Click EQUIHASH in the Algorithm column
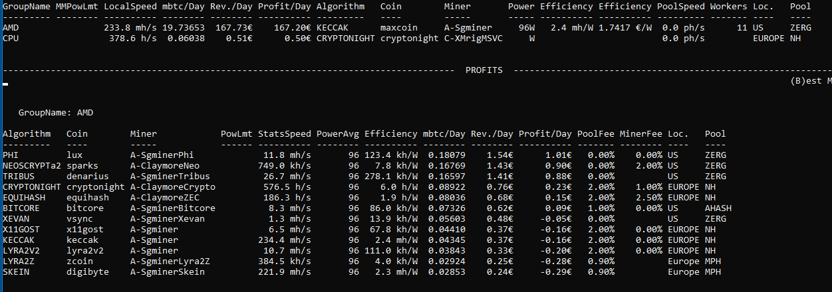Image resolution: width=832 pixels, height=292 pixels. click(24, 198)
